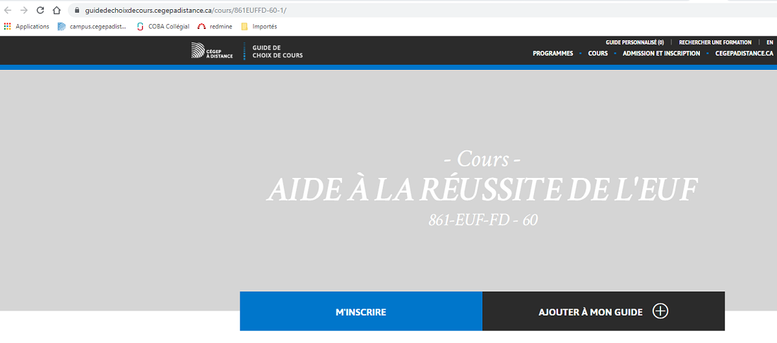This screenshot has height=343, width=777.
Task: Reload the current page
Action: click(x=40, y=11)
